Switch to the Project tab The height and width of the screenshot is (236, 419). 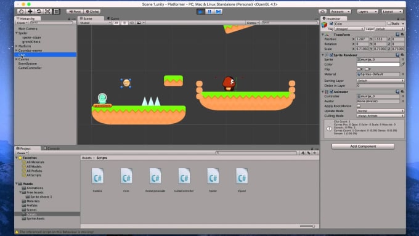point(25,149)
